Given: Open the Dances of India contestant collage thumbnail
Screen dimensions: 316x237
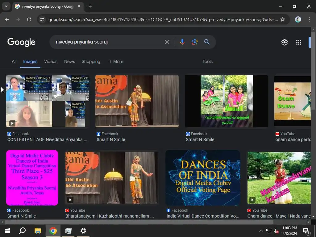Looking at the screenshot, I should pos(48,101).
